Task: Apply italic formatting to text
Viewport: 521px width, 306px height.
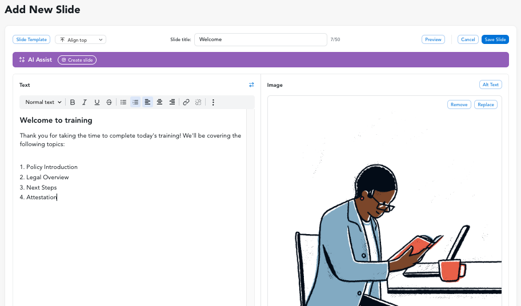Action: pyautogui.click(x=85, y=102)
